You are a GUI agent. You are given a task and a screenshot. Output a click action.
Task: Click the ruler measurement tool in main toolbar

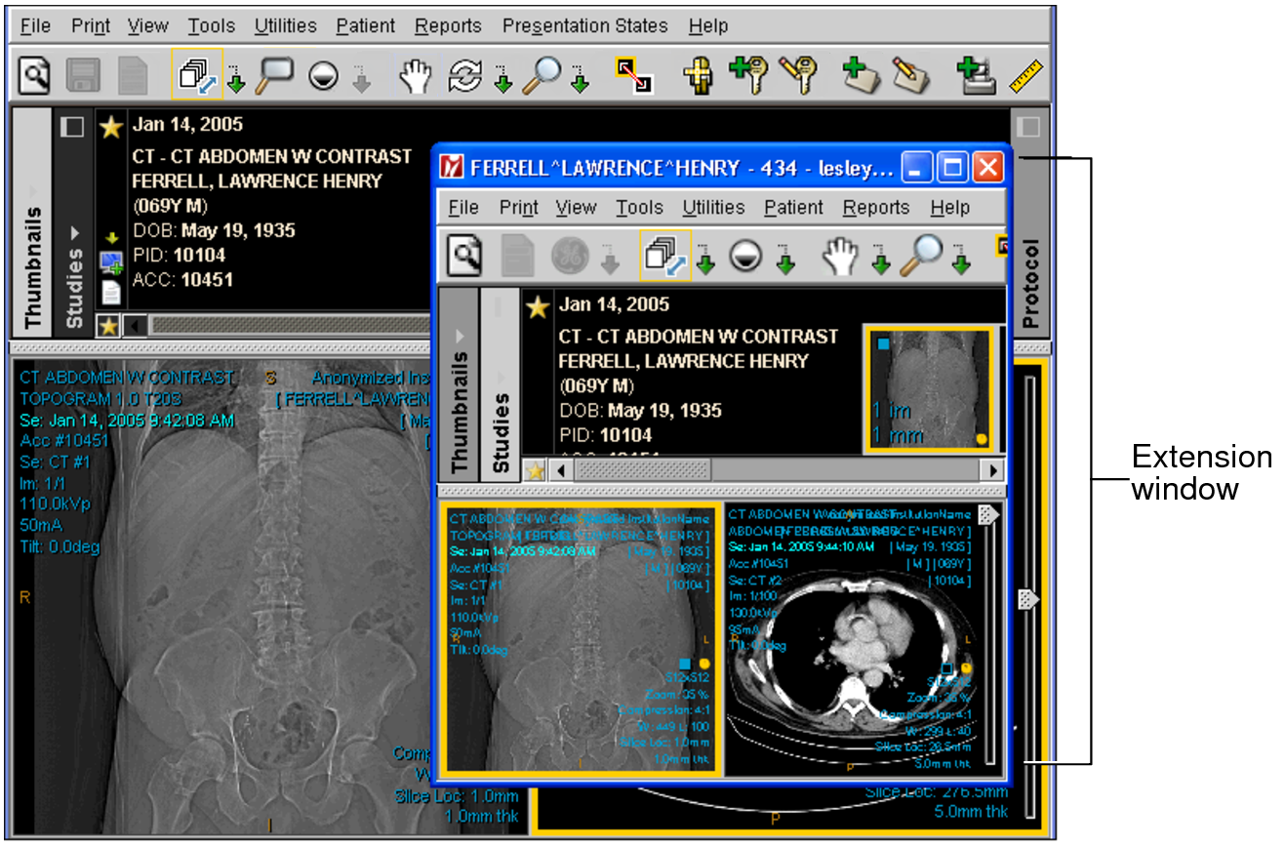pos(1025,75)
